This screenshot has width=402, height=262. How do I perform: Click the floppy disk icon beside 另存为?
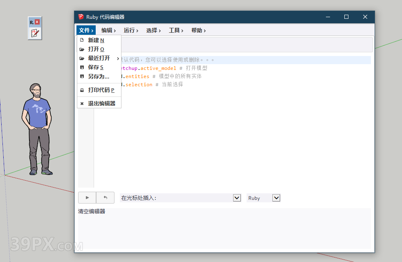[82, 76]
